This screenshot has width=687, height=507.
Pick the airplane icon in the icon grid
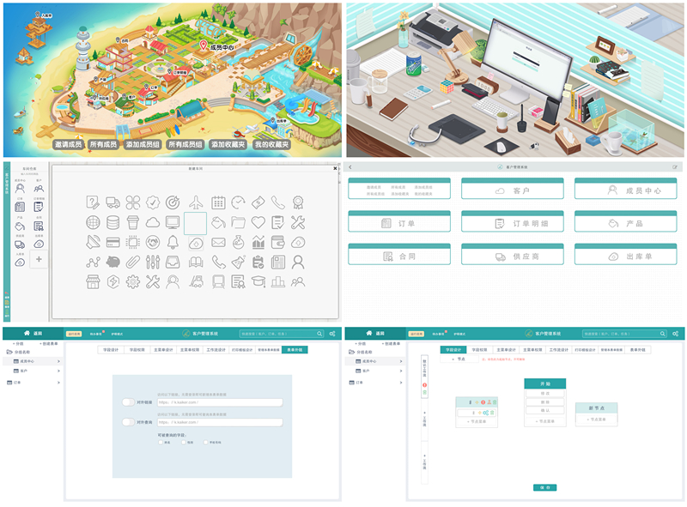196,202
